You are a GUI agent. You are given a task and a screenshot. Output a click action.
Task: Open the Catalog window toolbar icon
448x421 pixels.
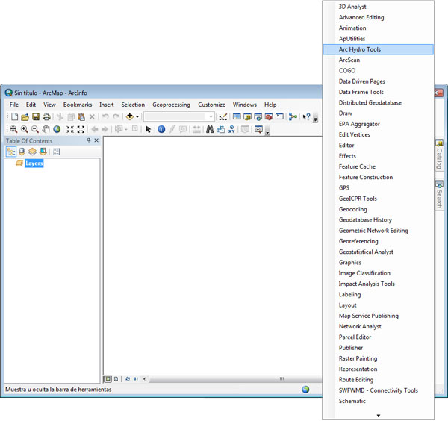pos(247,116)
